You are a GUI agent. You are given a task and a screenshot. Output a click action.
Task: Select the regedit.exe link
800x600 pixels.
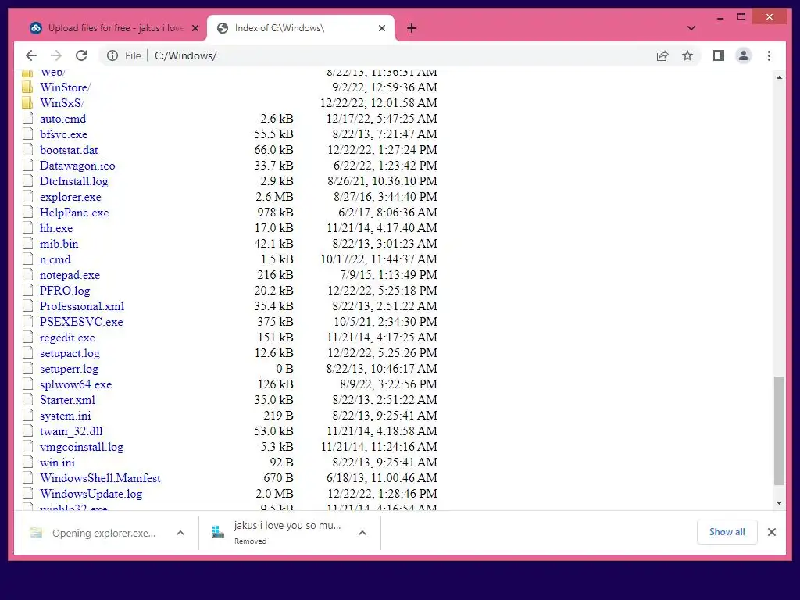pyautogui.click(x=67, y=337)
